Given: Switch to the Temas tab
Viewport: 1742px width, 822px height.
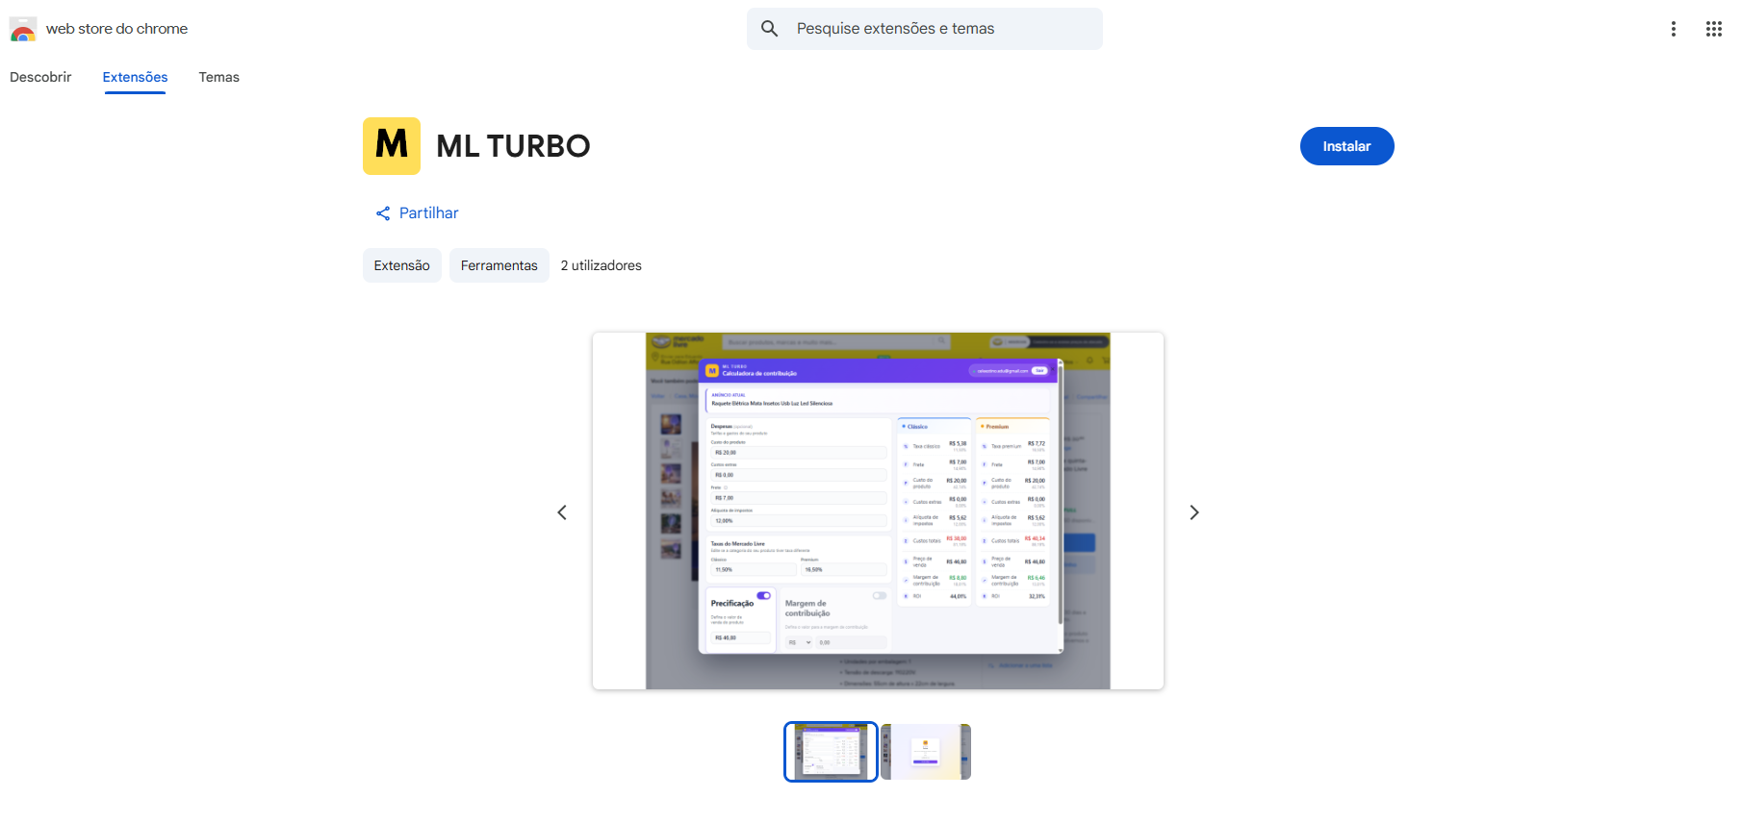Looking at the screenshot, I should (219, 77).
